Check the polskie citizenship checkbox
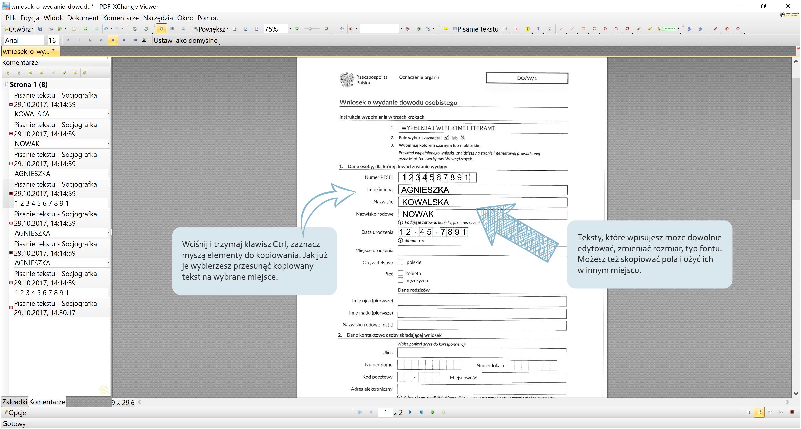Viewport: 801px width, 429px height. [x=401, y=262]
